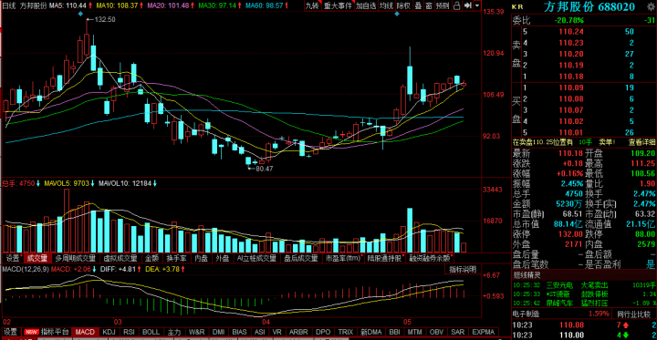The height and width of the screenshot is (340, 657).
Task: Switch to the OBV indicator
Action: pos(437,332)
